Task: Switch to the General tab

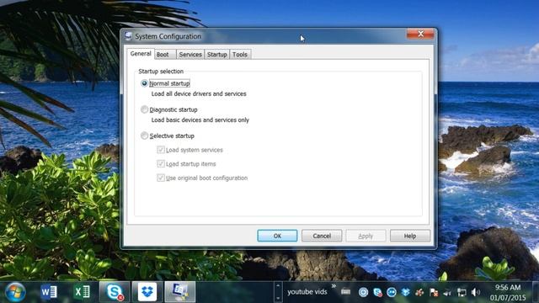Action: [141, 54]
